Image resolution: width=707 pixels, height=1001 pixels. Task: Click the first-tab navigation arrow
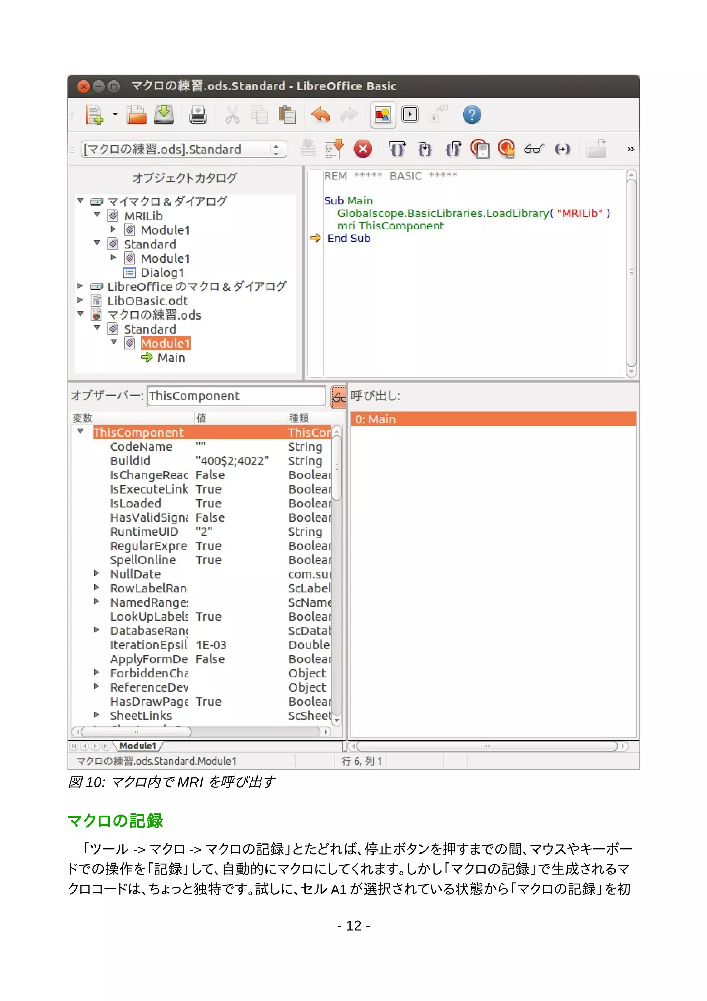[75, 746]
